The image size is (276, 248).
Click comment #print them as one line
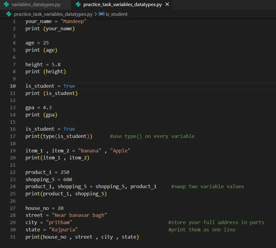(x=202, y=230)
